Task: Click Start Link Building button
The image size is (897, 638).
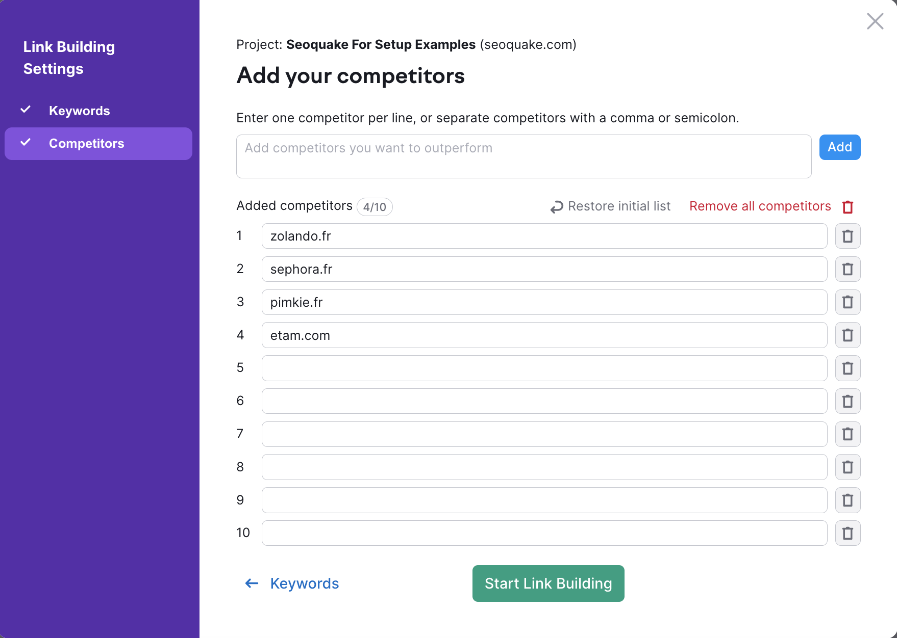Action: coord(548,583)
